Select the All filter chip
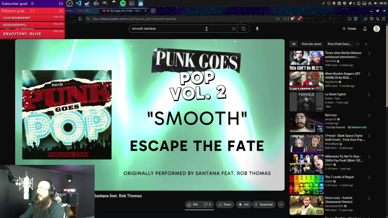388x218 pixels. click(x=293, y=44)
